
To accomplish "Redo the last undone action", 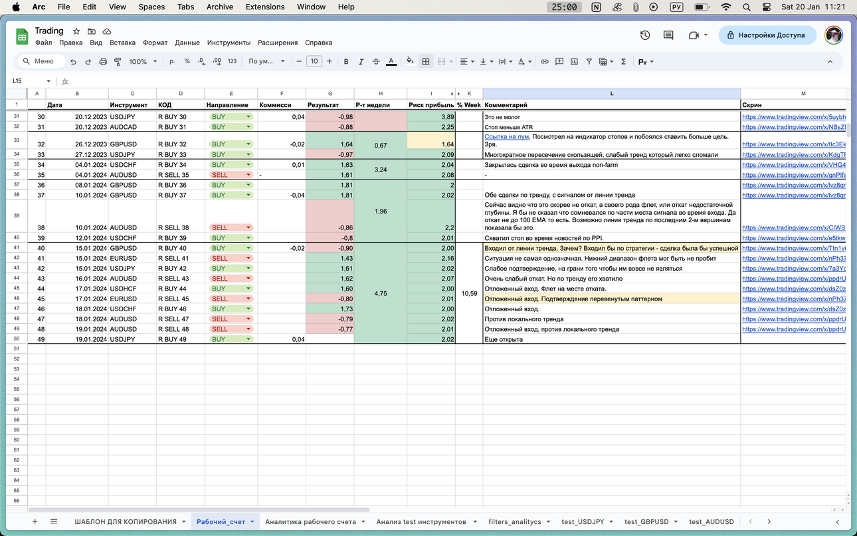I will tap(88, 61).
